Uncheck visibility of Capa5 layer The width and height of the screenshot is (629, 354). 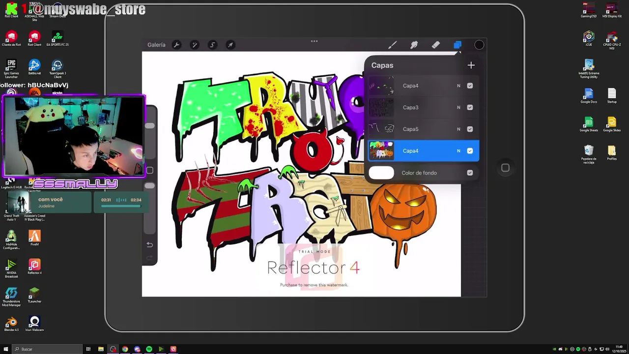pos(470,129)
